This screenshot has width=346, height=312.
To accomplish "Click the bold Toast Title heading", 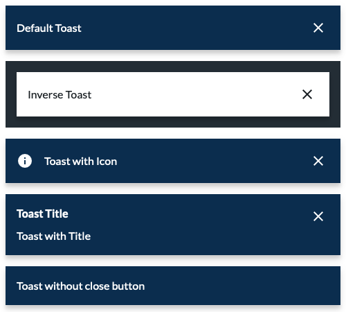I will coord(42,214).
